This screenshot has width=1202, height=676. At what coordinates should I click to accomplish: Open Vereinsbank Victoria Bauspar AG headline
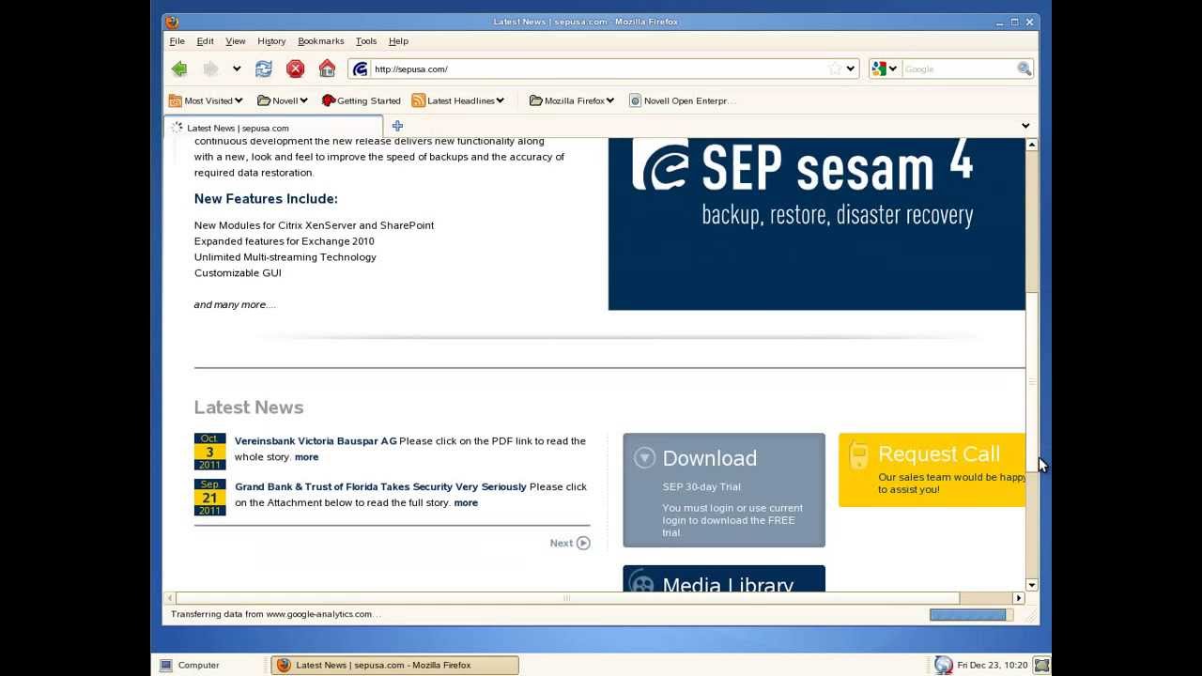[316, 441]
